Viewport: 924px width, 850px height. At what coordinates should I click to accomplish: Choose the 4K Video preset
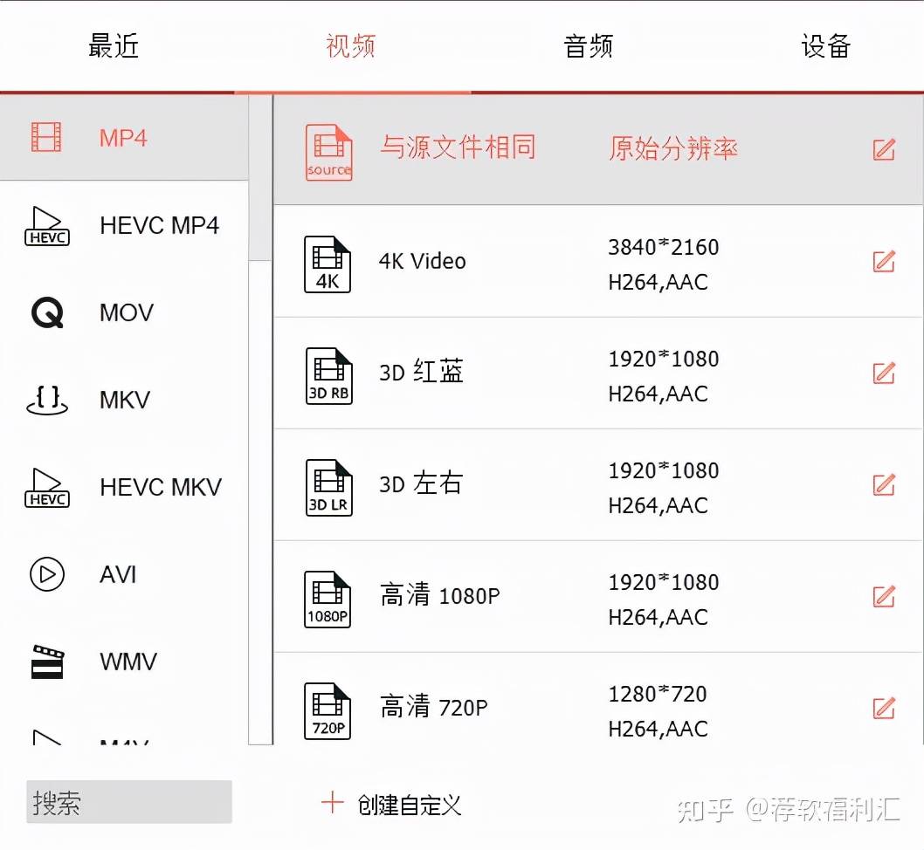(598, 261)
